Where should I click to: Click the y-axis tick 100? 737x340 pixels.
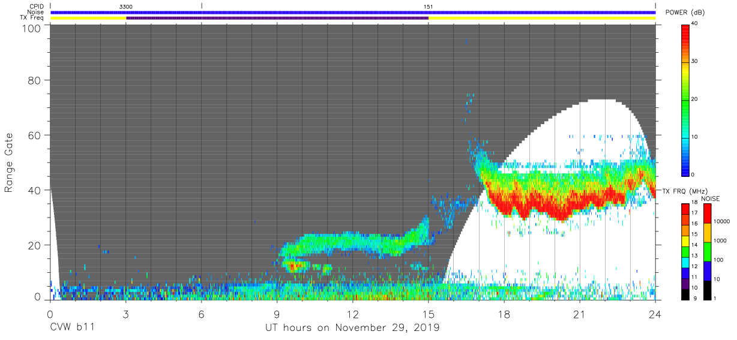31,28
